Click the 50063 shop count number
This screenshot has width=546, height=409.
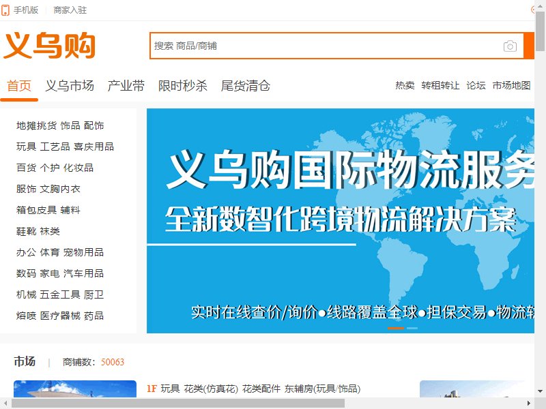click(x=113, y=362)
